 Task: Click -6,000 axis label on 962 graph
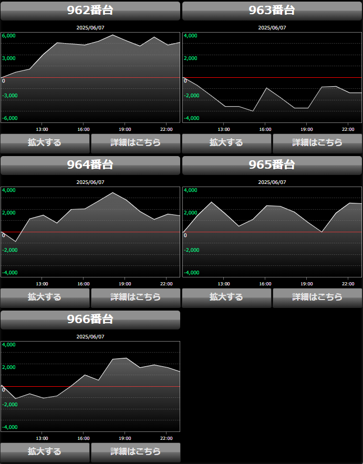[9, 118]
